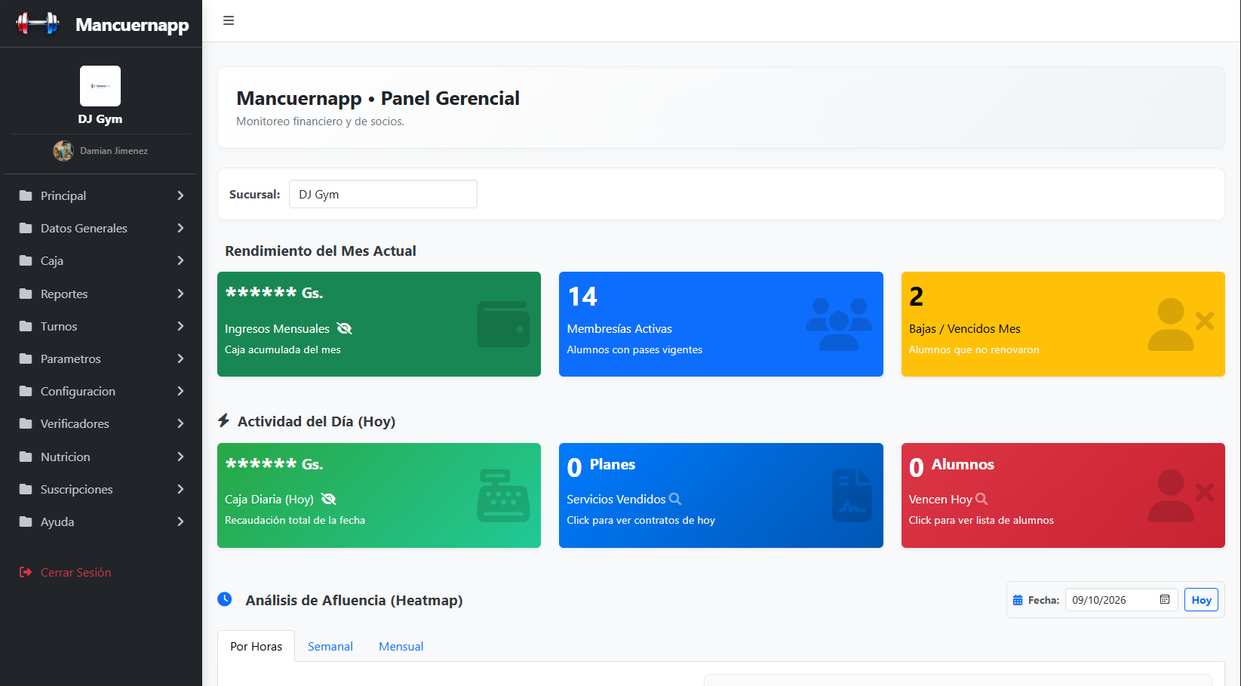Toggle the hamburger sidebar menu
This screenshot has width=1241, height=686.
[x=229, y=20]
